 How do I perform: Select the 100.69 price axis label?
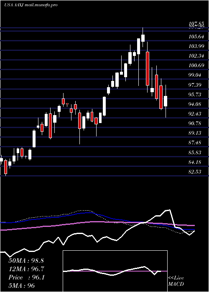[x=196, y=65]
